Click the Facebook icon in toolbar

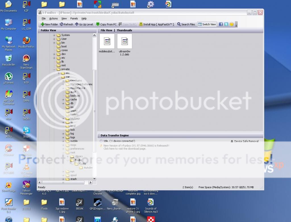tap(221, 24)
